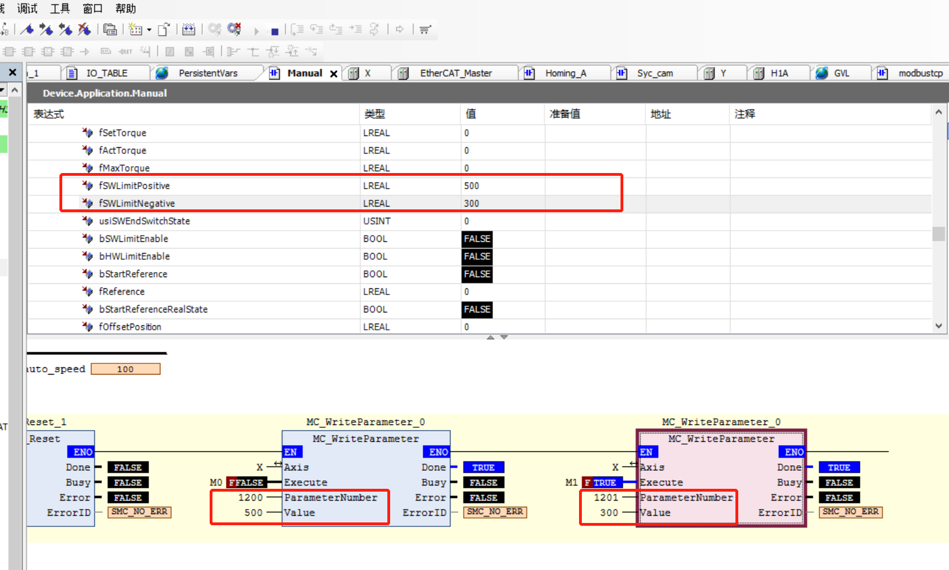This screenshot has width=949, height=570.
Task: Select ParameterNumber 1201 input value
Action: pyautogui.click(x=606, y=498)
